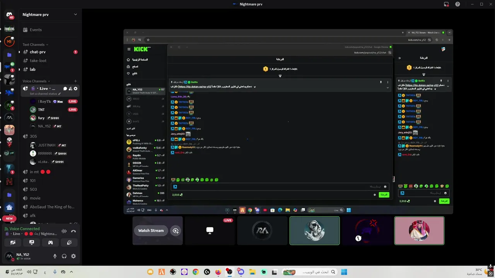The image size is (495, 278).
Task: Open the purple server folder icon
Action: click(9, 55)
